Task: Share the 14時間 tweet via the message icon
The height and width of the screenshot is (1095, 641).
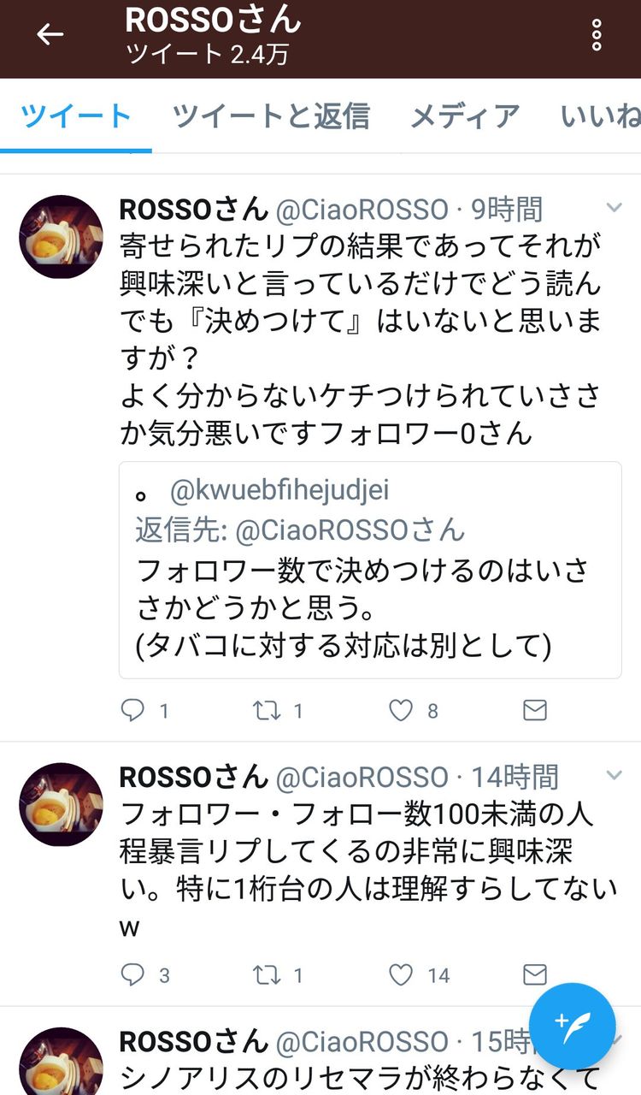Action: coord(535,974)
